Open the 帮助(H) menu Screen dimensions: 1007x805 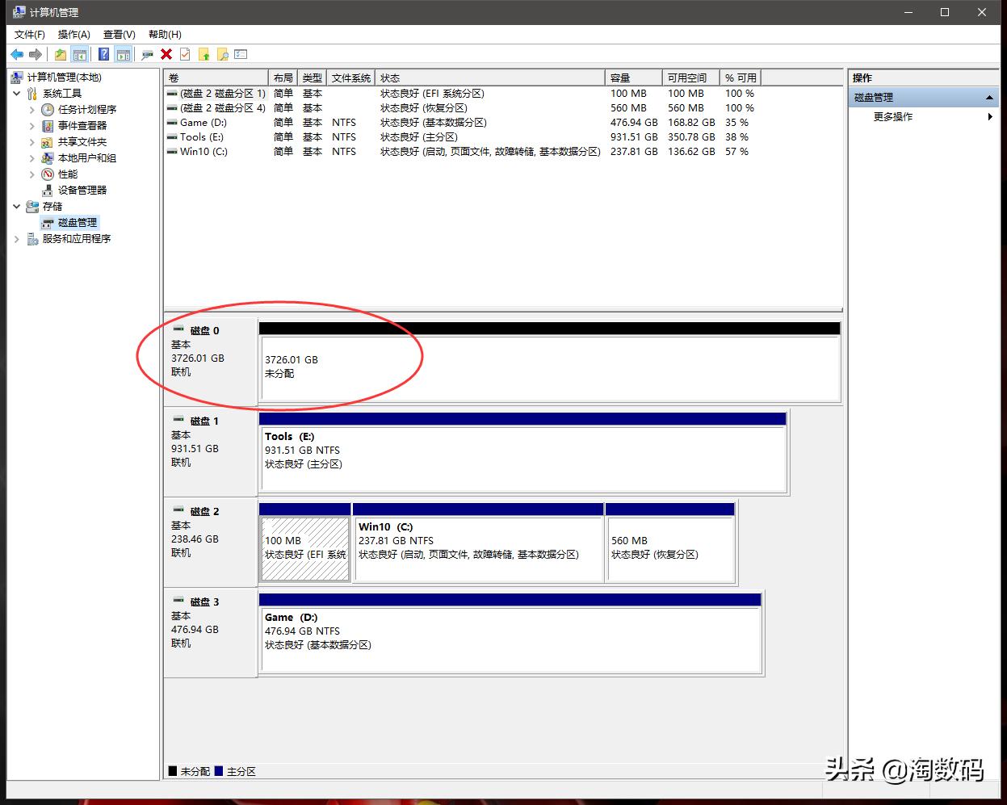click(x=165, y=34)
